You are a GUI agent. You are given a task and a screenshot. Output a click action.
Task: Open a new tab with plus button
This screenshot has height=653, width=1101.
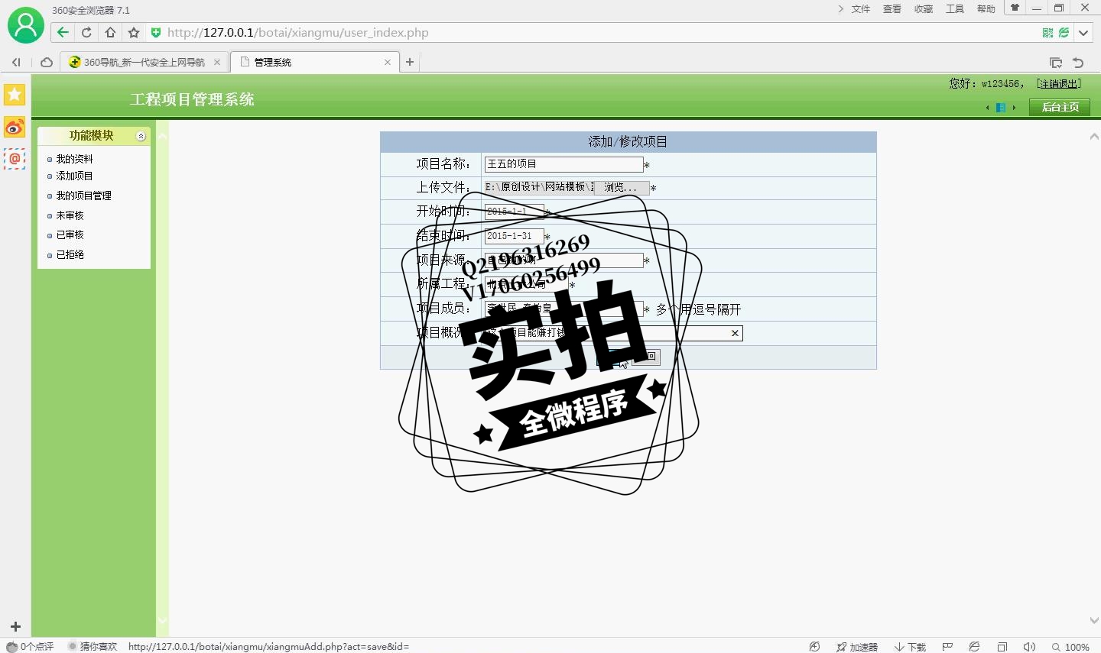click(x=410, y=62)
